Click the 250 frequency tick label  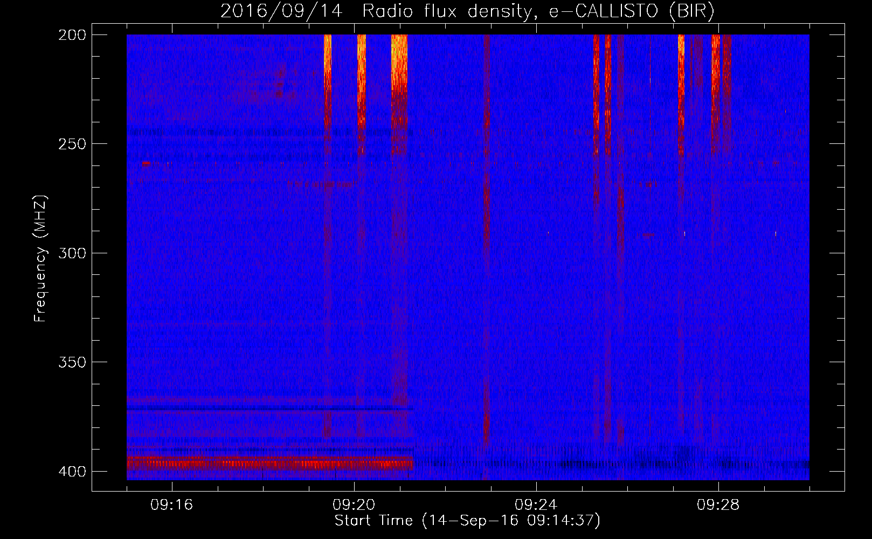point(72,144)
